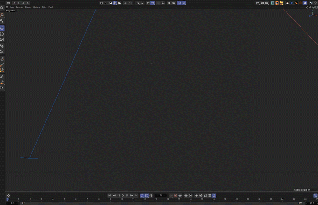This screenshot has width=318, height=205.
Task: Click frame 13 on the timeline ruler
Action: (x=156, y=199)
